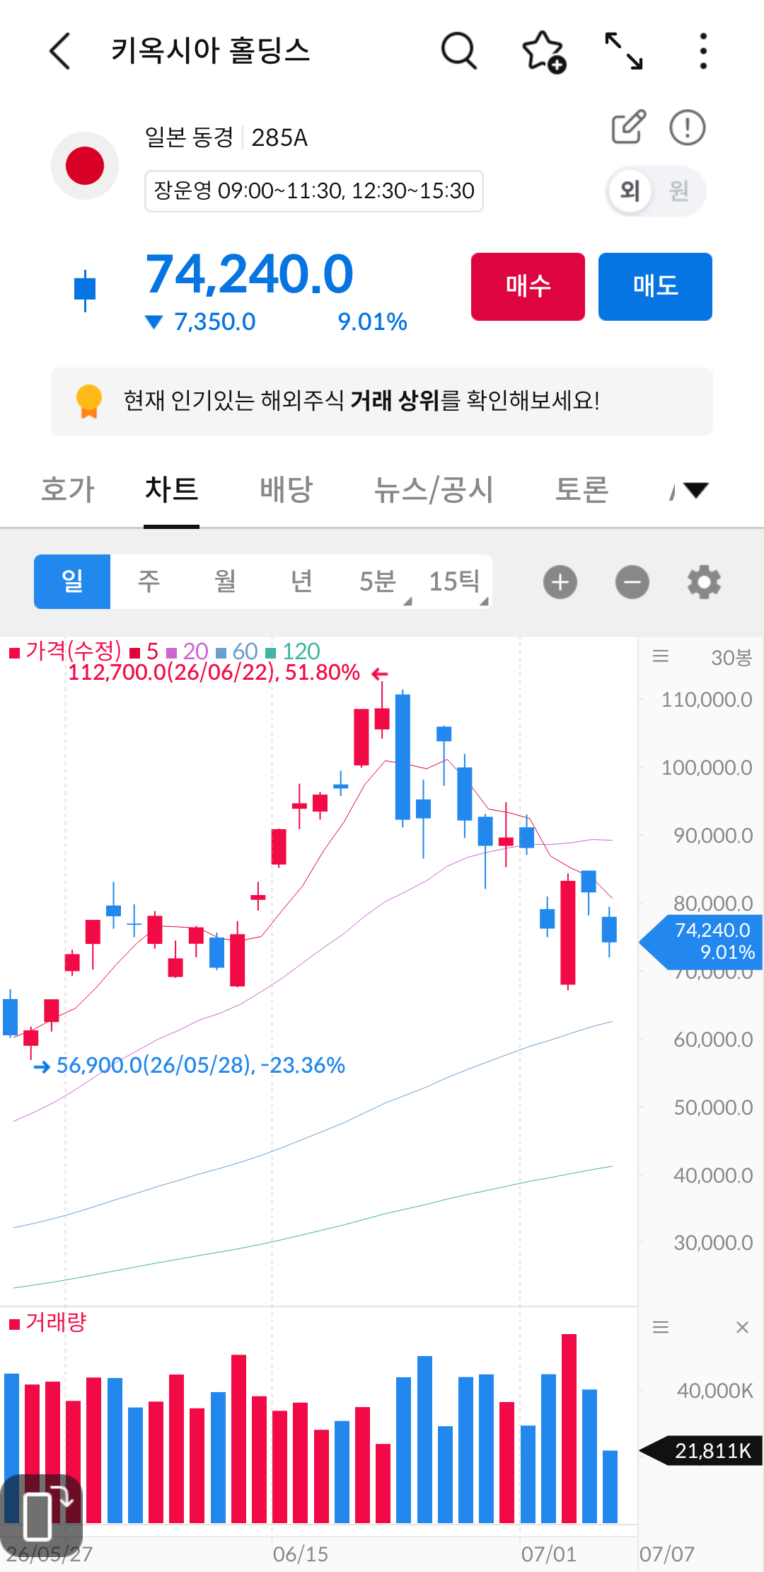The width and height of the screenshot is (764, 1572).
Task: Open the 5분 minute interval dropdown
Action: click(378, 581)
